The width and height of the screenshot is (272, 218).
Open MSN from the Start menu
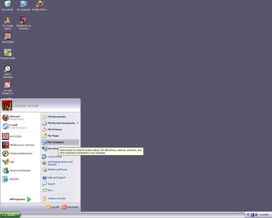(20, 162)
